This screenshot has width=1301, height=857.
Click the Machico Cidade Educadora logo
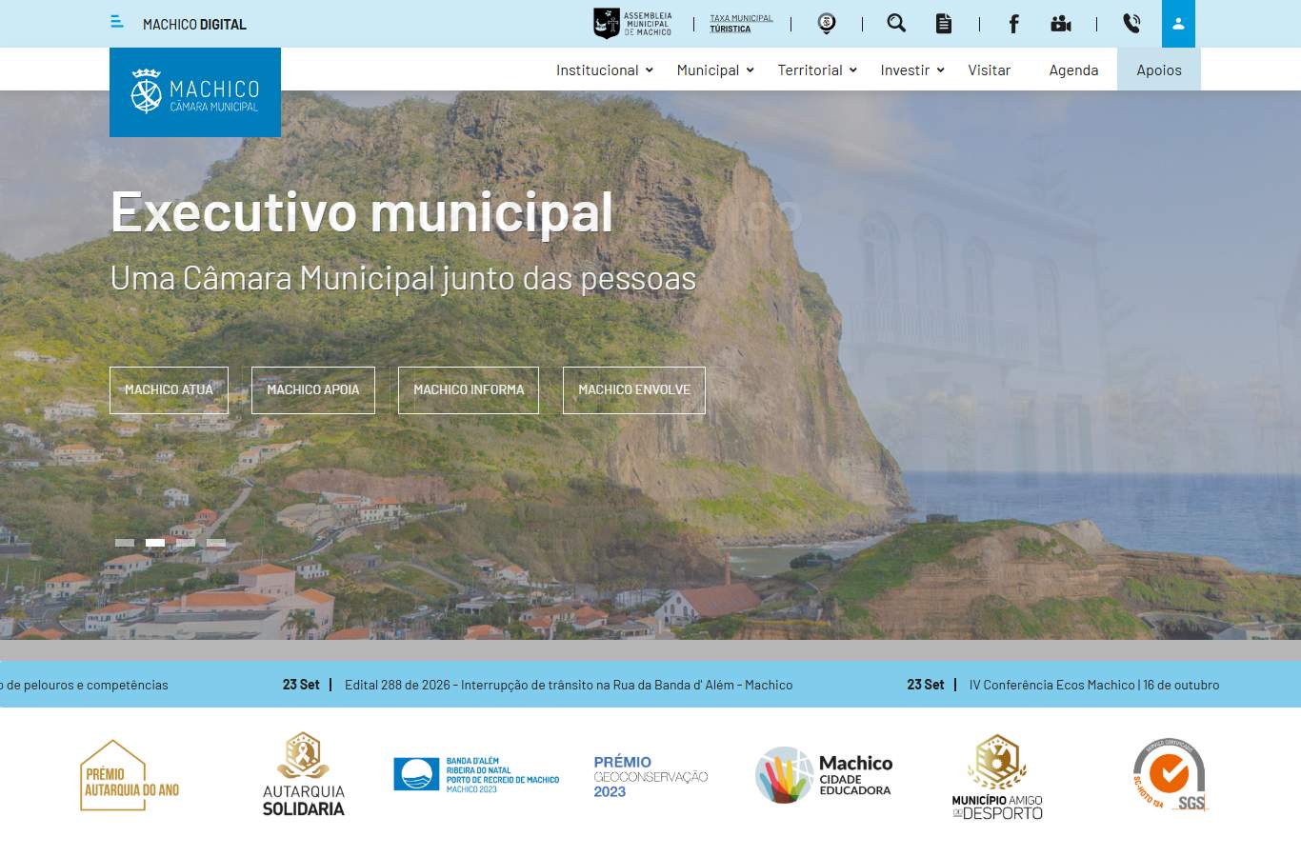click(824, 775)
